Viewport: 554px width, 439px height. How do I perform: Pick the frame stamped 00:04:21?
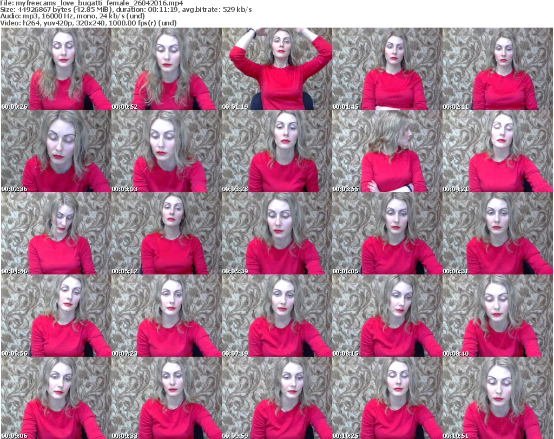(498, 151)
